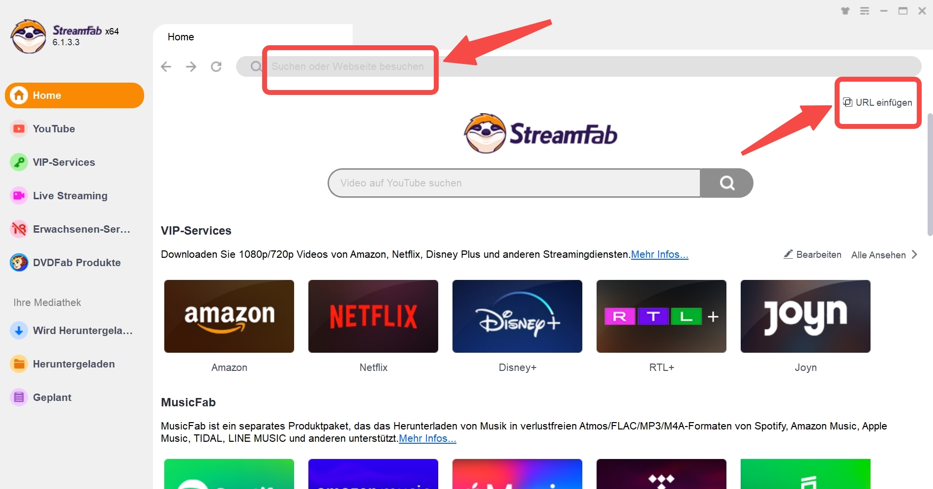The width and height of the screenshot is (933, 489).
Task: Open the Spotify green music tile
Action: pyautogui.click(x=229, y=474)
